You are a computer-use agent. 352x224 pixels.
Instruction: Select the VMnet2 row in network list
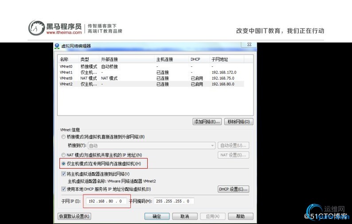(151, 84)
